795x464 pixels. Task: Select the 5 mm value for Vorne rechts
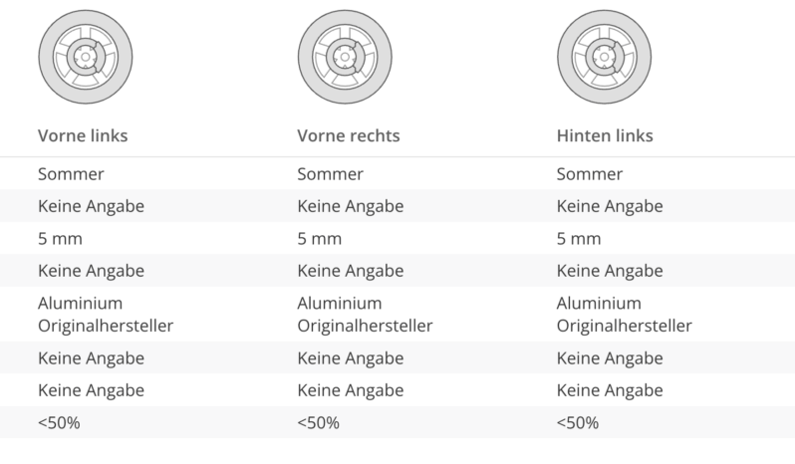click(x=319, y=239)
